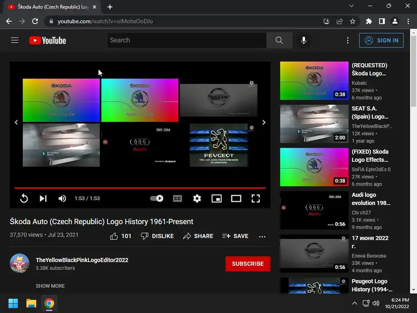The height and width of the screenshot is (313, 417).
Task: Click the SIGN IN button
Action: pos(381,40)
